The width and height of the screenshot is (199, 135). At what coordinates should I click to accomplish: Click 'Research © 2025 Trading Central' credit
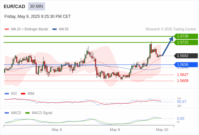[x=171, y=29]
